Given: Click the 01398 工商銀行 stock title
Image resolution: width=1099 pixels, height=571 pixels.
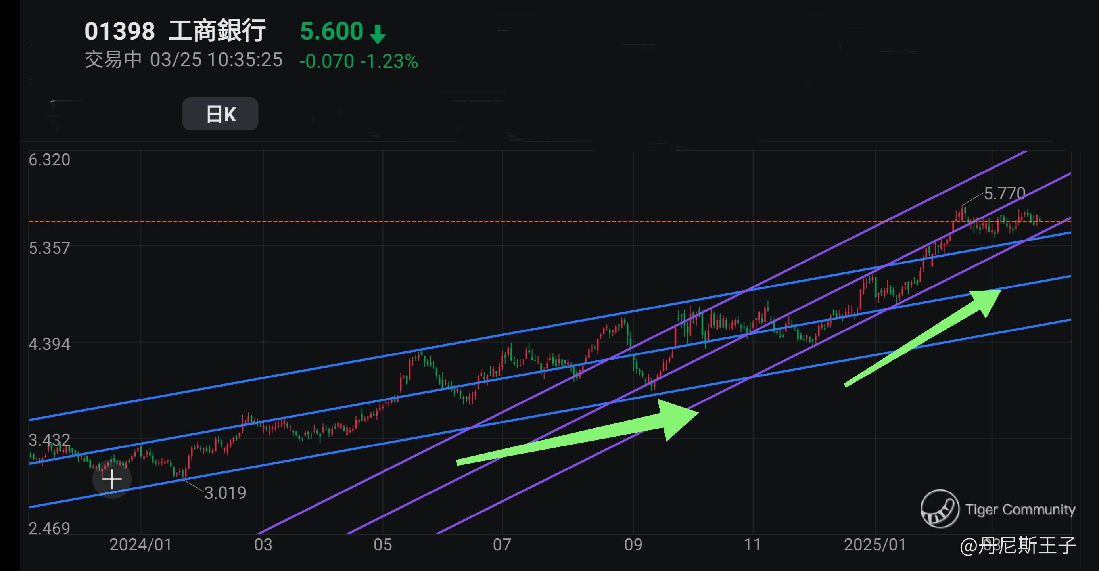Looking at the screenshot, I should (x=175, y=31).
